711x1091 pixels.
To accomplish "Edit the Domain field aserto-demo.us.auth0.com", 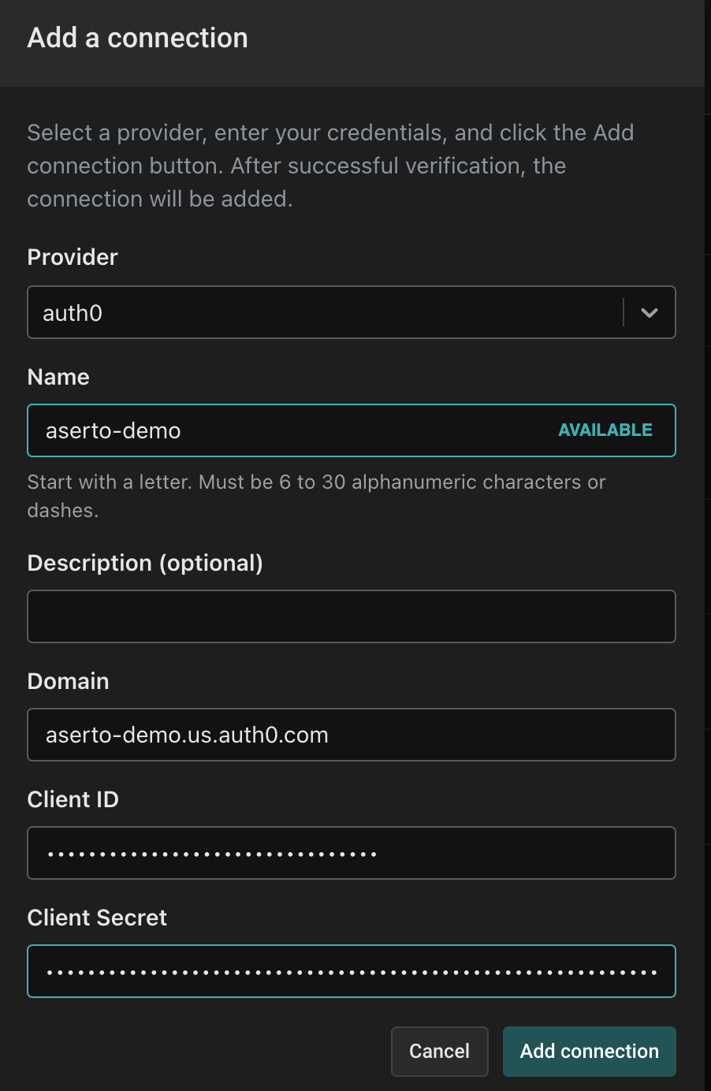I will point(352,735).
